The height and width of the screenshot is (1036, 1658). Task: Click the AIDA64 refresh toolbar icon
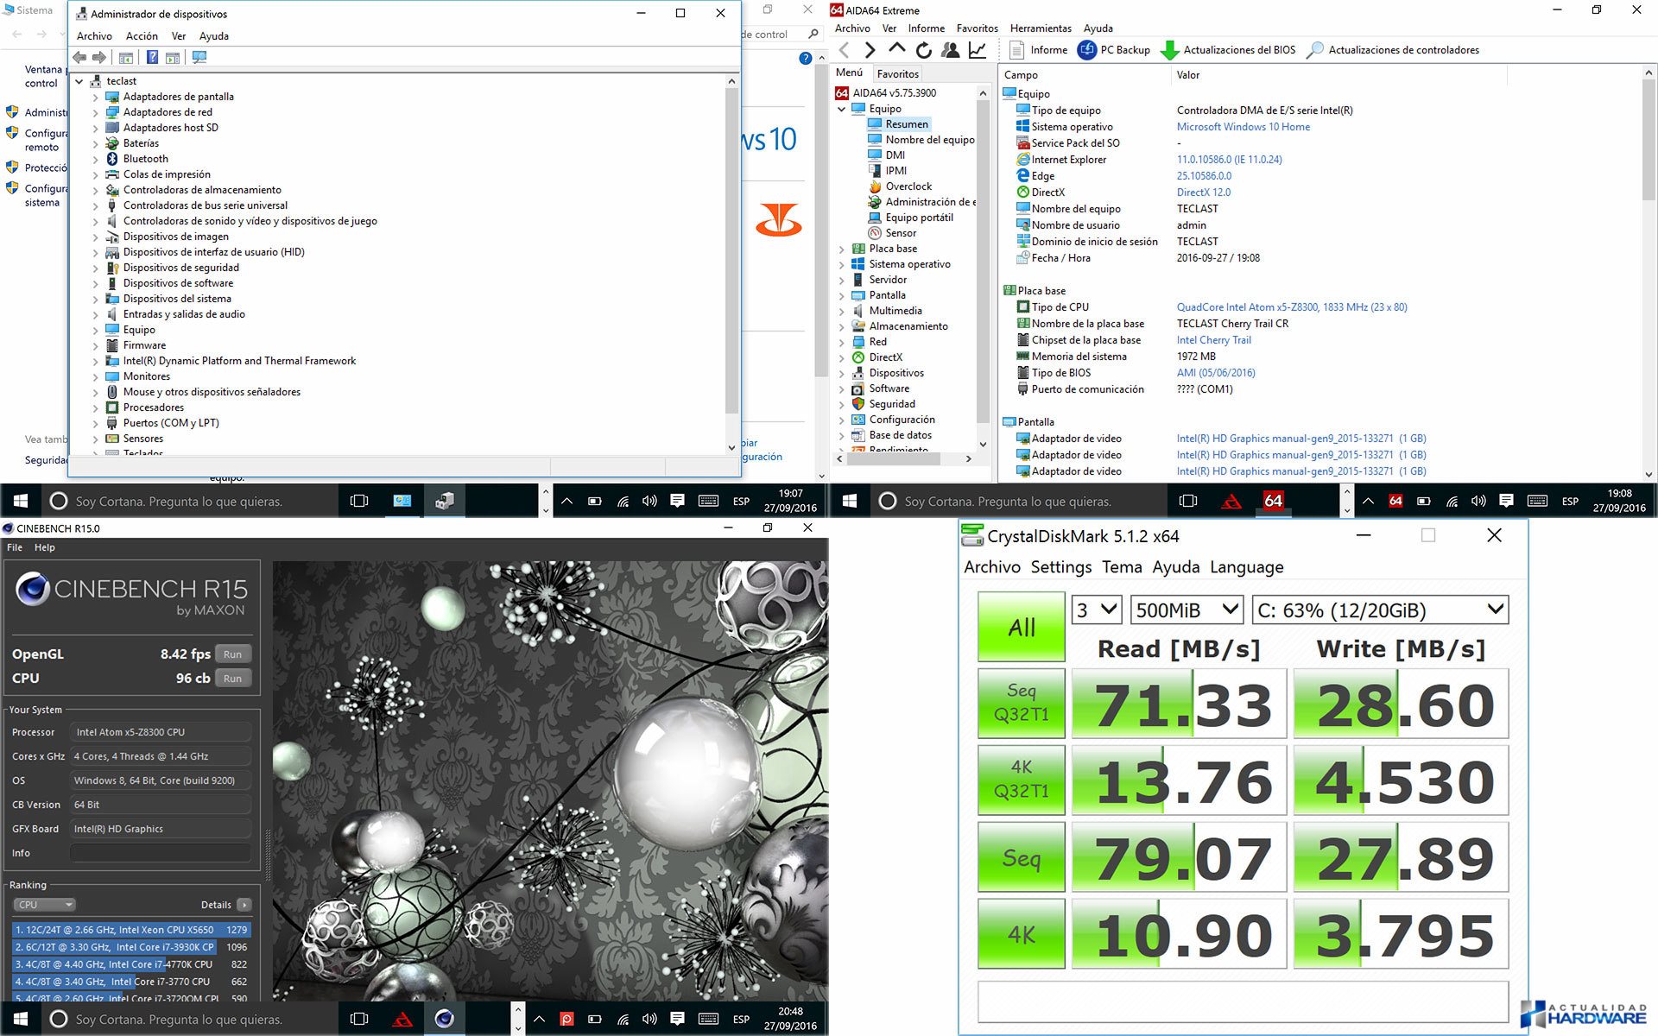pos(924,50)
